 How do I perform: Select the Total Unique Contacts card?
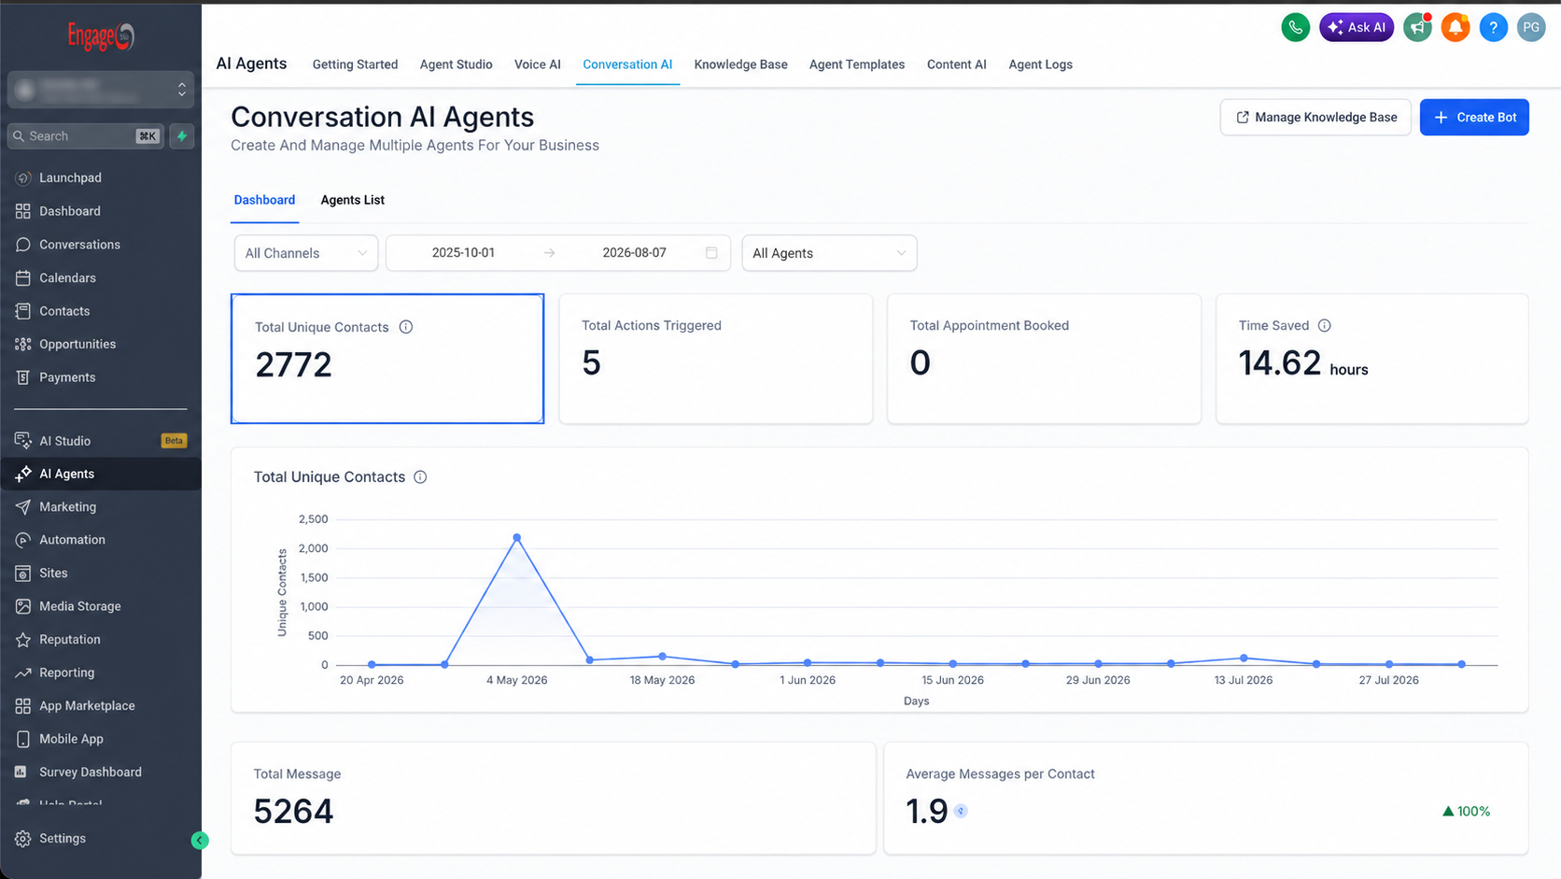click(x=387, y=359)
